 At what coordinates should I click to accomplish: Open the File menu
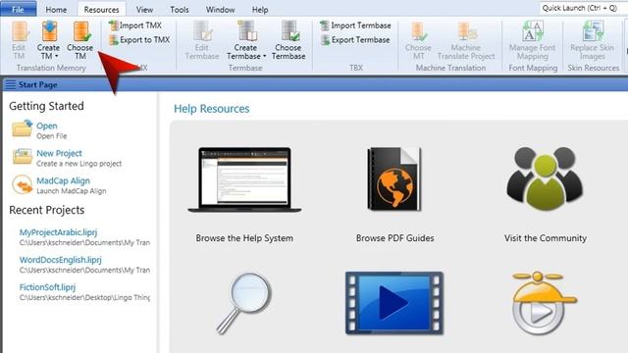click(18, 9)
